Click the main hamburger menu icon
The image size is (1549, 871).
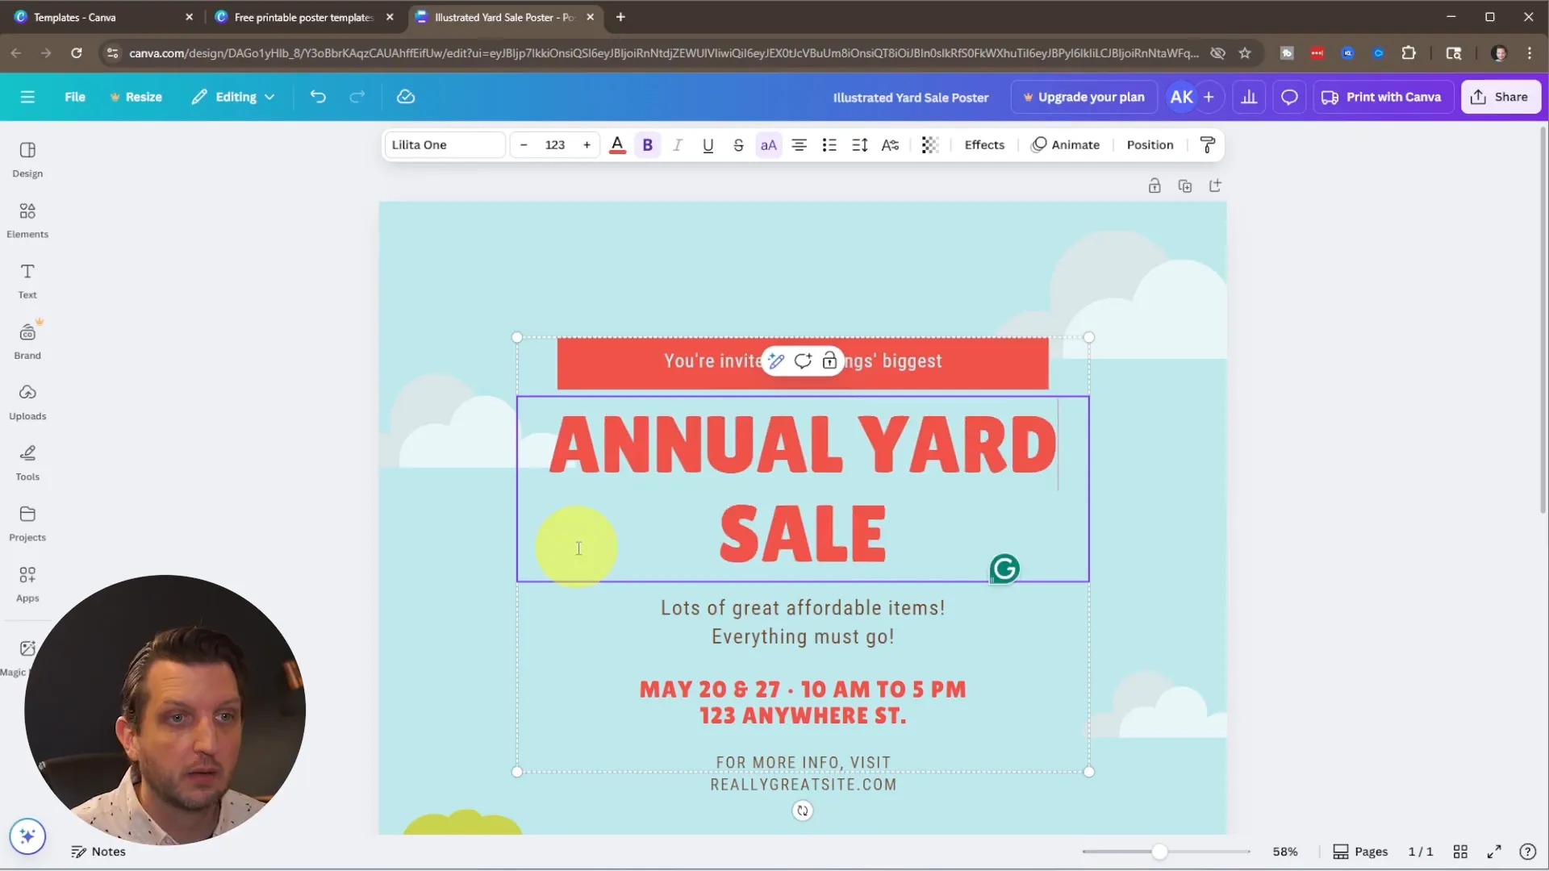tap(27, 97)
